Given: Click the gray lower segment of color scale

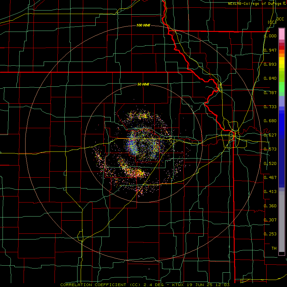Looking at the screenshot, I should (282, 222).
